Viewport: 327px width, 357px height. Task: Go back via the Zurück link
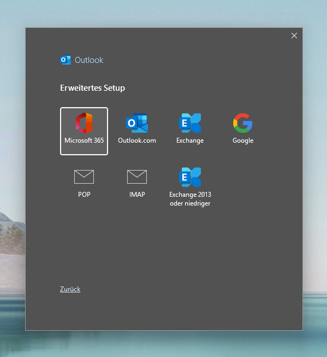point(70,289)
